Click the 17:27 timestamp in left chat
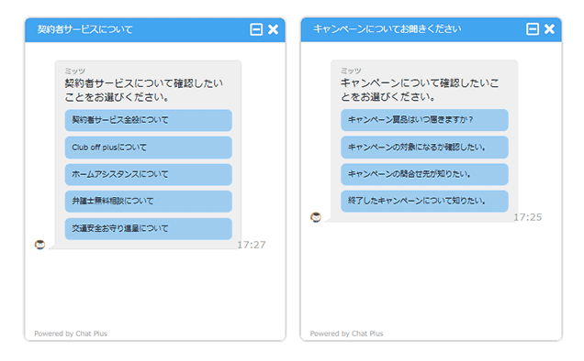Screen dimensions: 584x361 [252, 245]
